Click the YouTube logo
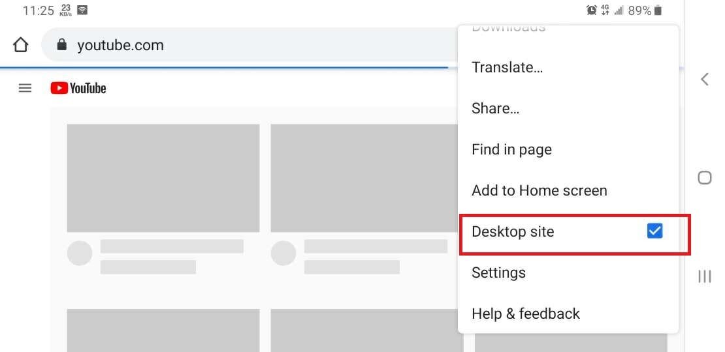Viewport: 725px width, 352px height. (x=78, y=88)
